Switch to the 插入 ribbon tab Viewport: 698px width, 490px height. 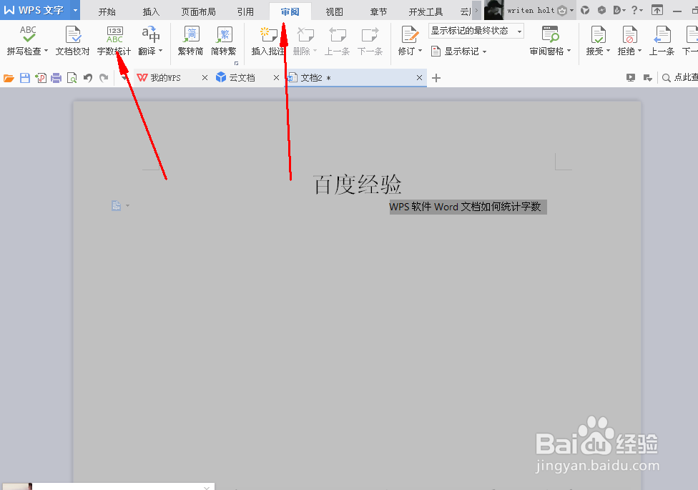tap(151, 11)
